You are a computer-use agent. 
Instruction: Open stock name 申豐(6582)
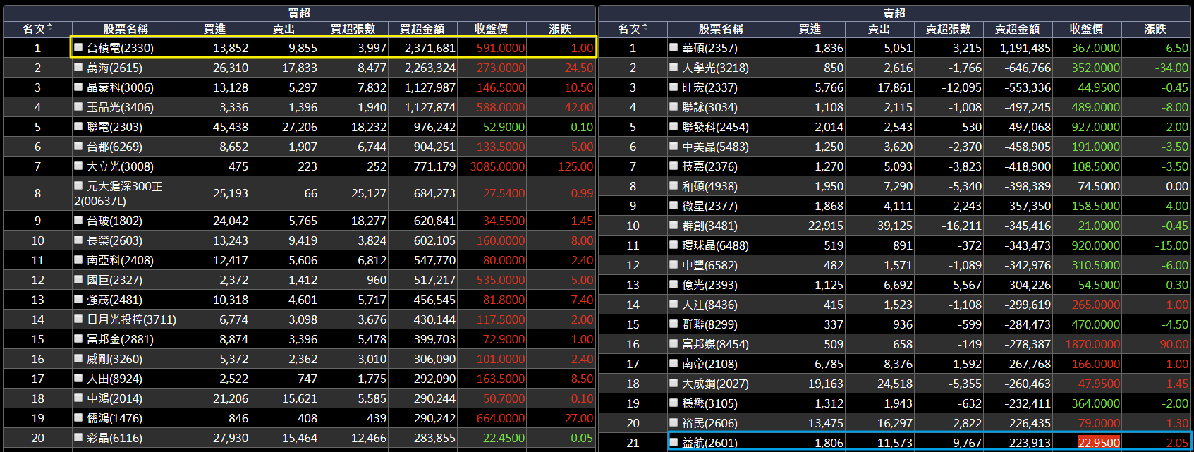709,265
